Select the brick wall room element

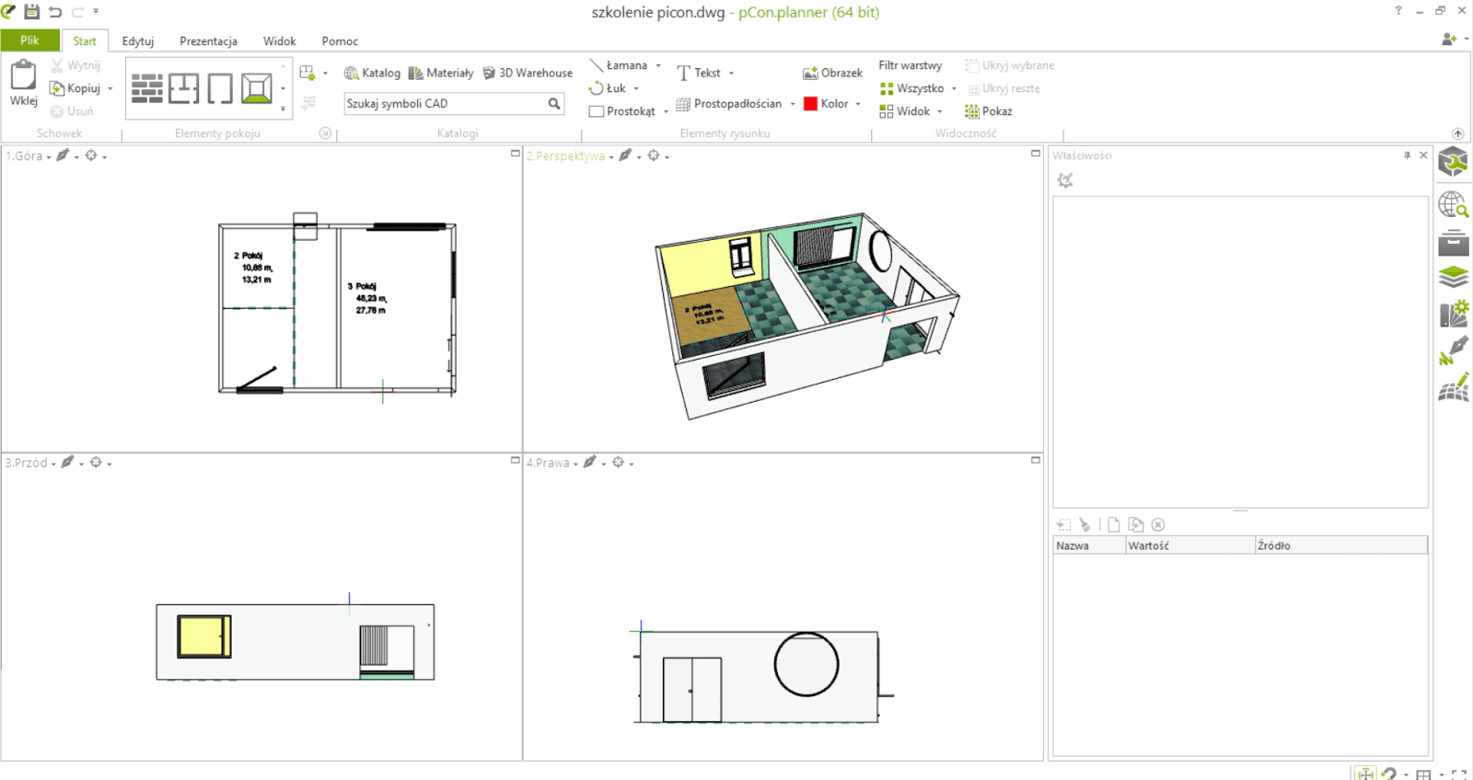coord(147,88)
